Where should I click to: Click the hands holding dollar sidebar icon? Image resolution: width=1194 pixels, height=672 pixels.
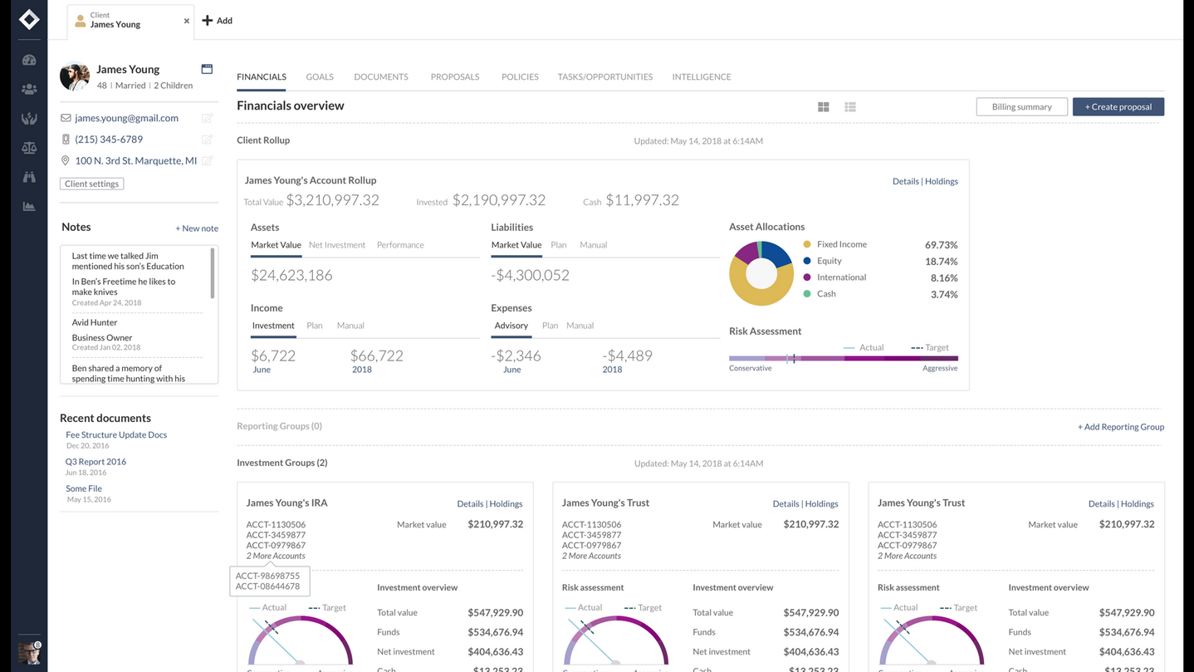(x=29, y=119)
